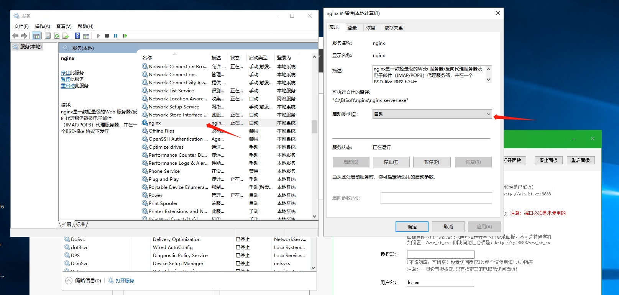
Task: Select the Network Setup Service row
Action: (x=219, y=107)
